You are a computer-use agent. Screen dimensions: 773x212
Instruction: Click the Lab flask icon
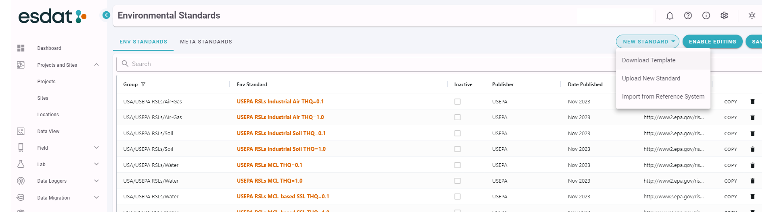(21, 164)
